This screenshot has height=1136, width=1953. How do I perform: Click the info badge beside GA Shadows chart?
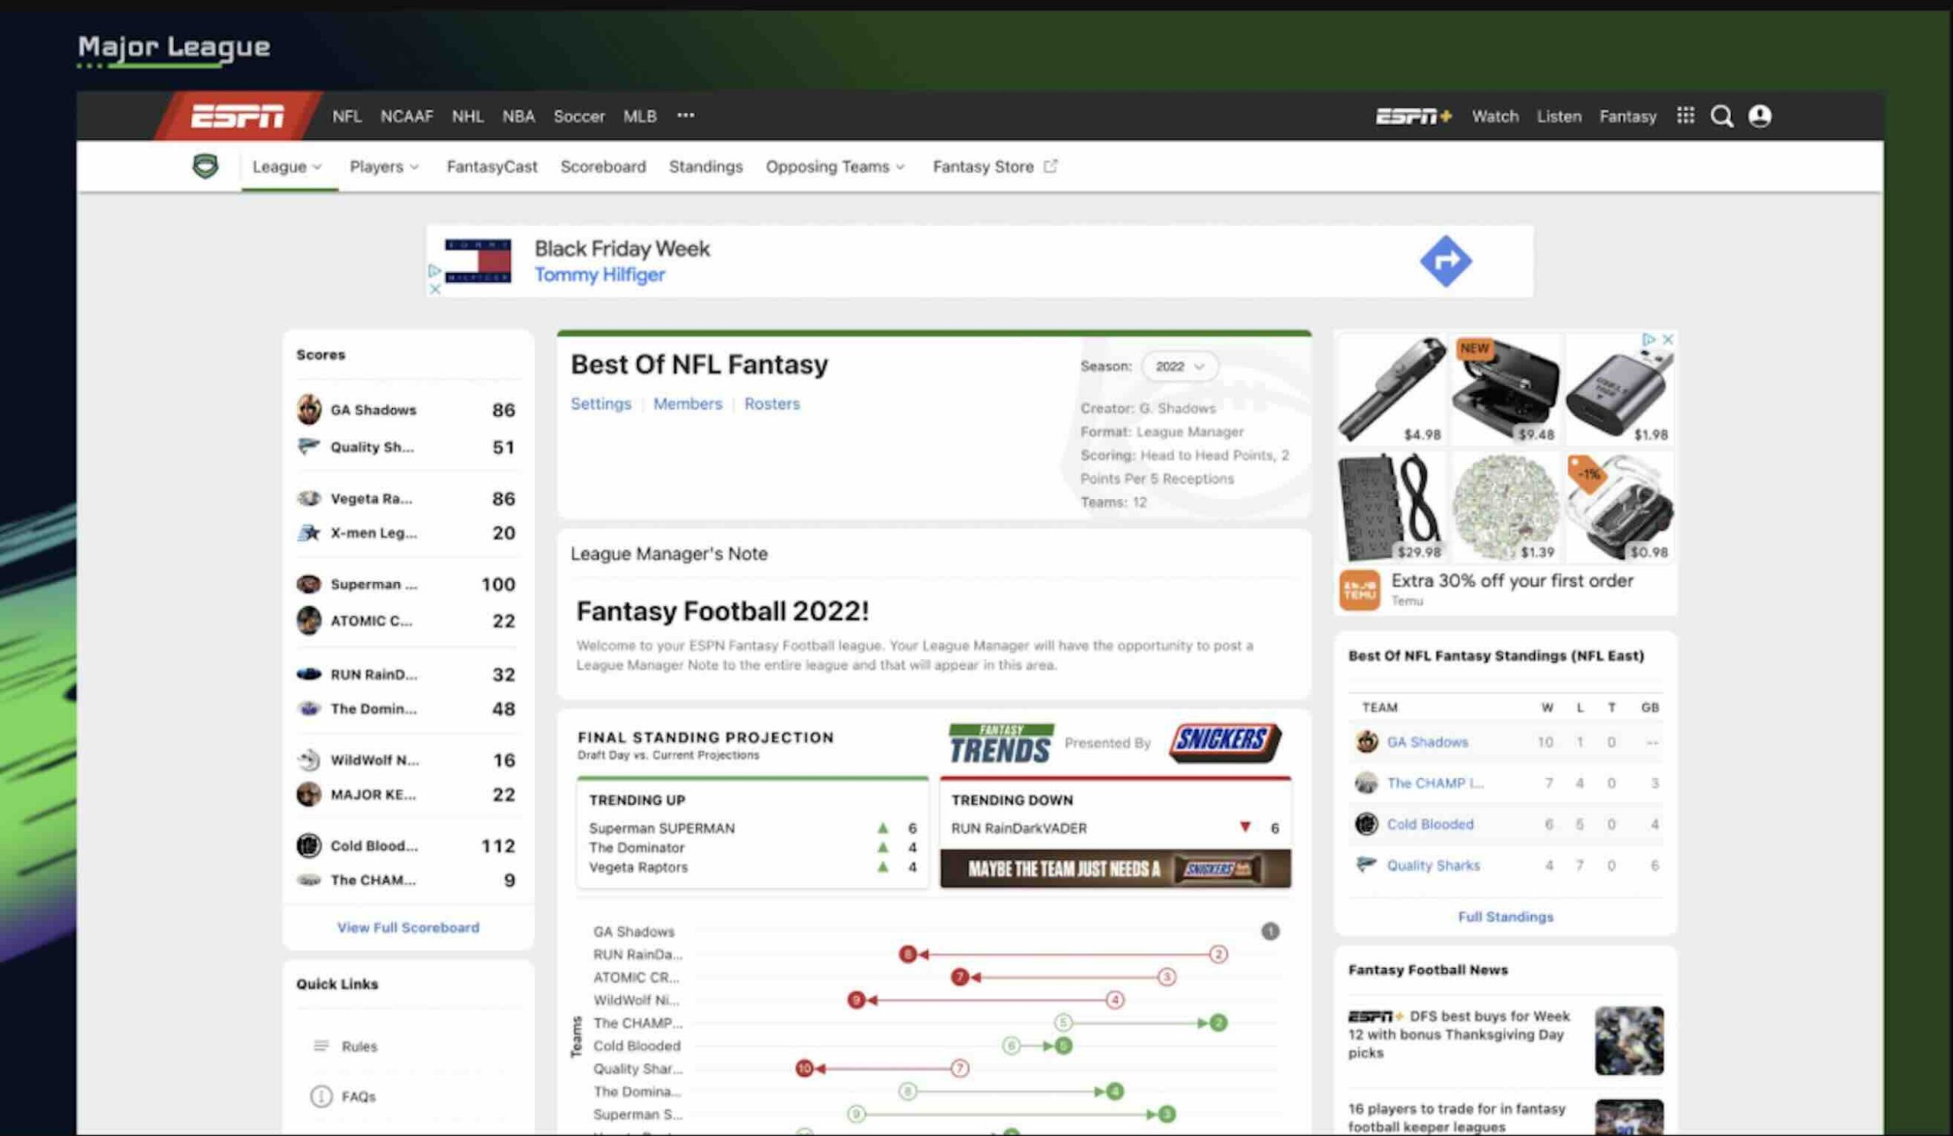tap(1269, 931)
